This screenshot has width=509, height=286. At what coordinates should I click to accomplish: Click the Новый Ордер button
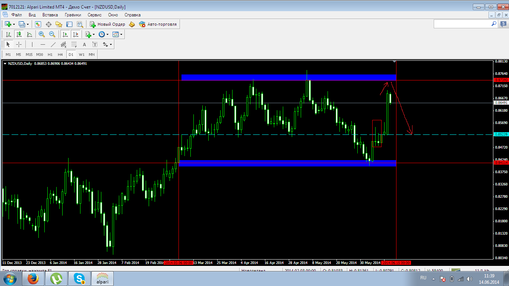[107, 24]
